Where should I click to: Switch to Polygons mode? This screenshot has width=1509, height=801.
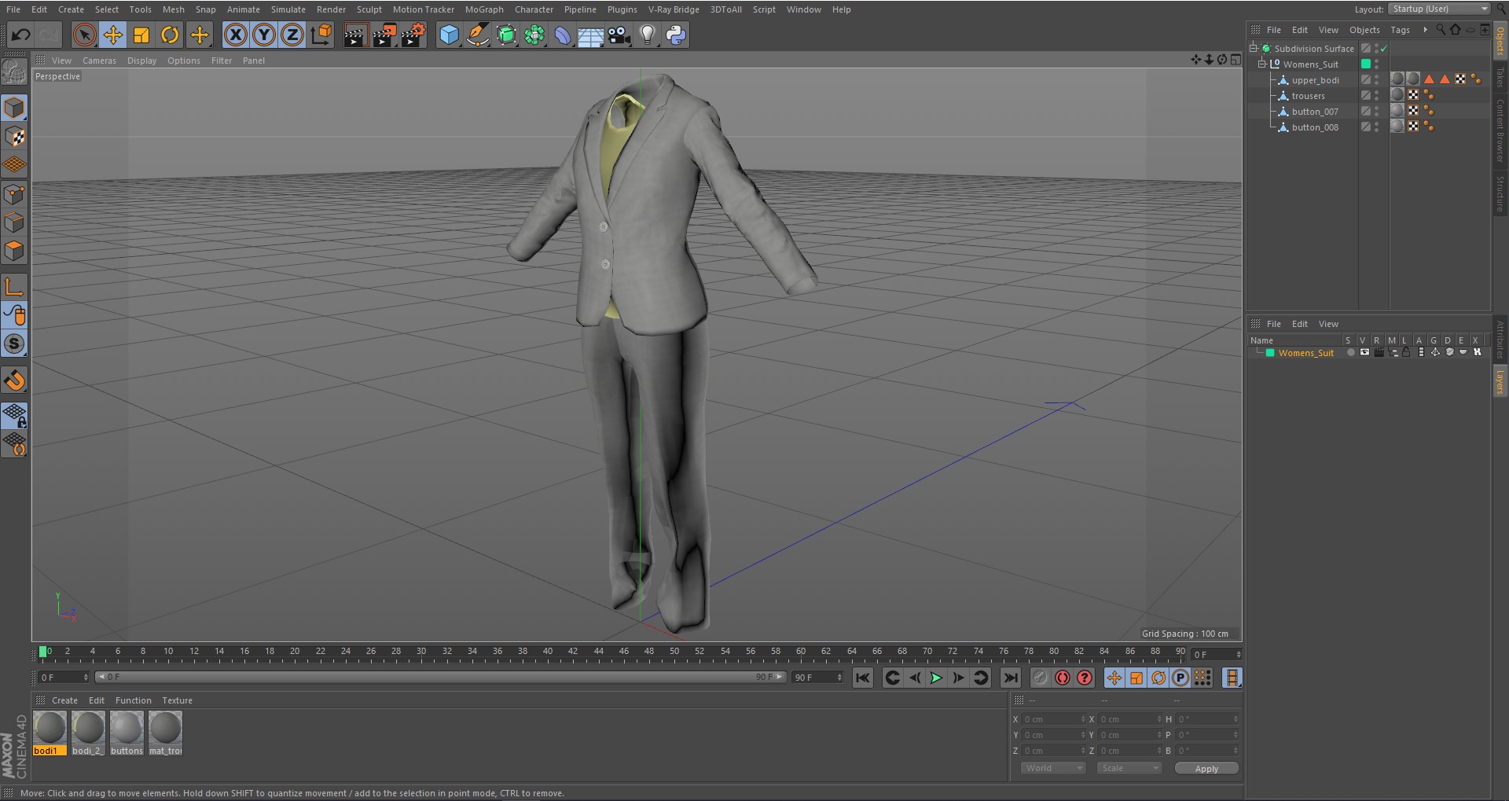[14, 252]
